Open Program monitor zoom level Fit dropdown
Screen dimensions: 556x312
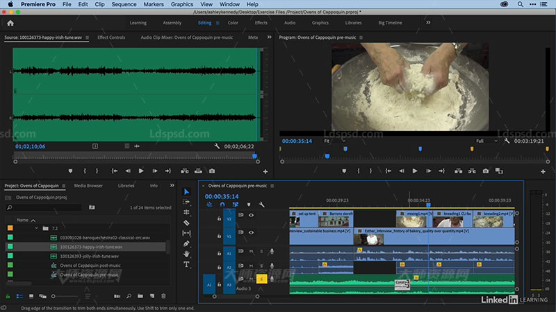[334, 141]
